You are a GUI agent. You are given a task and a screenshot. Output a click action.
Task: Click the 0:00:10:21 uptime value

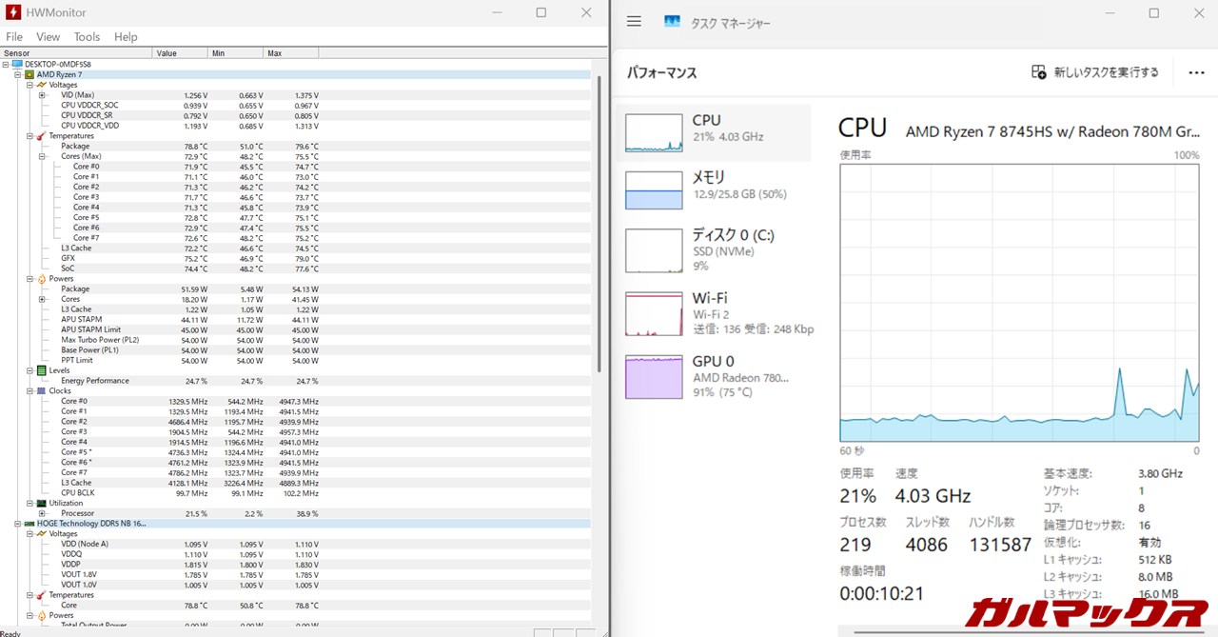pos(880,593)
